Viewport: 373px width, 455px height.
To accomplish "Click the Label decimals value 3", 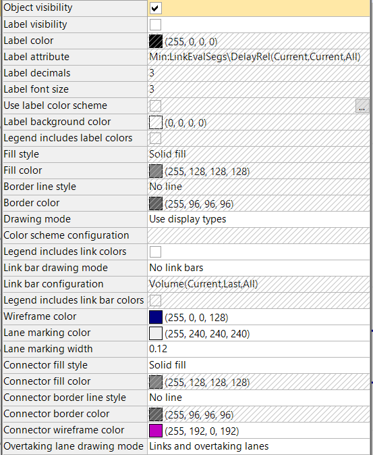I will pyautogui.click(x=258, y=73).
